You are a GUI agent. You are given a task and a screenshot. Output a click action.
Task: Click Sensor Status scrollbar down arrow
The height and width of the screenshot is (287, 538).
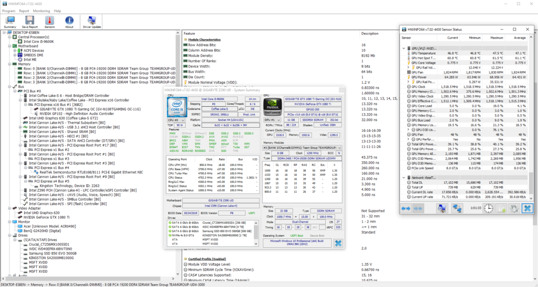532,198
